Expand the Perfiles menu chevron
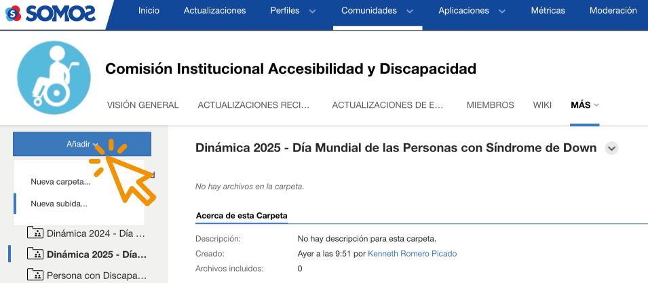The height and width of the screenshot is (283, 648). 312,11
